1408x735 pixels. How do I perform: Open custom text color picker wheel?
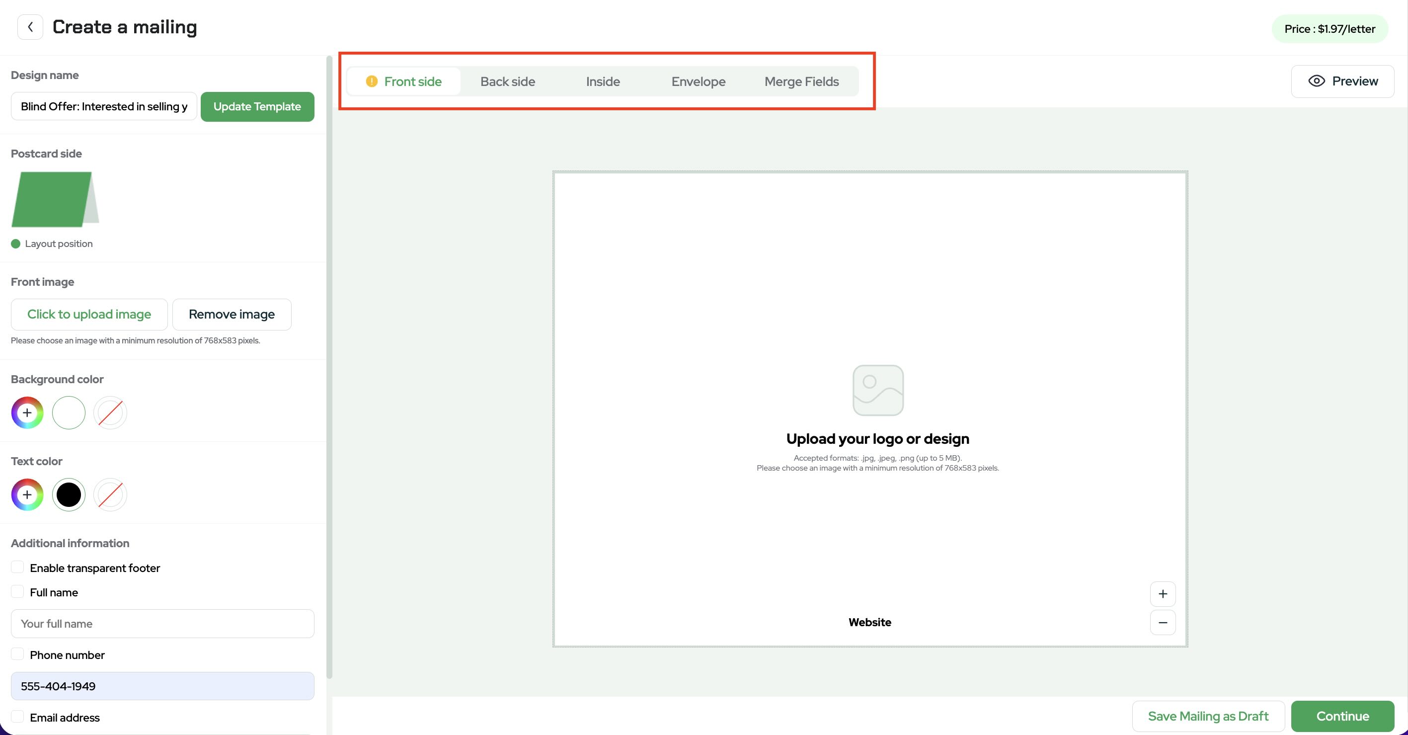click(27, 495)
